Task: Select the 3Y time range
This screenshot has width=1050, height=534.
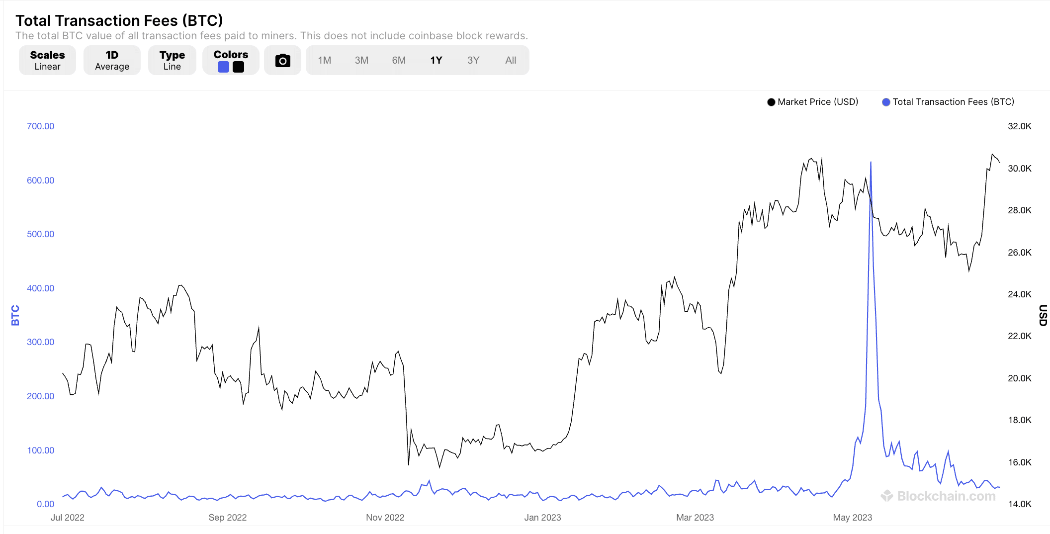Action: coord(473,60)
